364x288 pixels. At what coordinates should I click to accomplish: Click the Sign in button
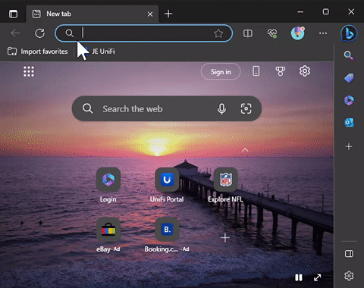(x=221, y=72)
